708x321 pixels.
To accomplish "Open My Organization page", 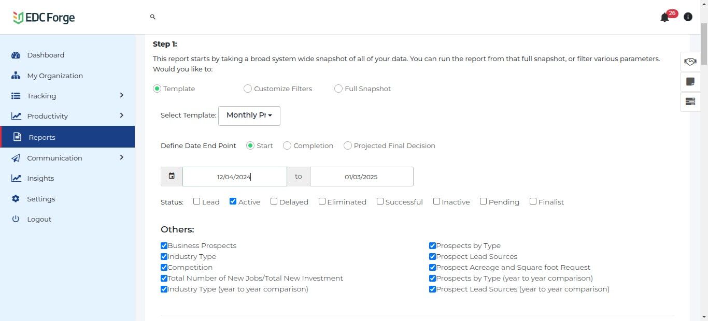I will tap(54, 76).
